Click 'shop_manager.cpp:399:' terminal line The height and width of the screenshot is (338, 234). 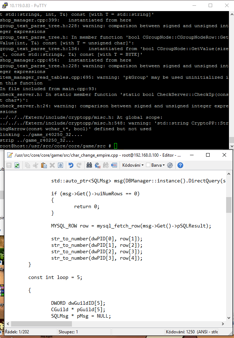pyautogui.click(x=65, y=20)
